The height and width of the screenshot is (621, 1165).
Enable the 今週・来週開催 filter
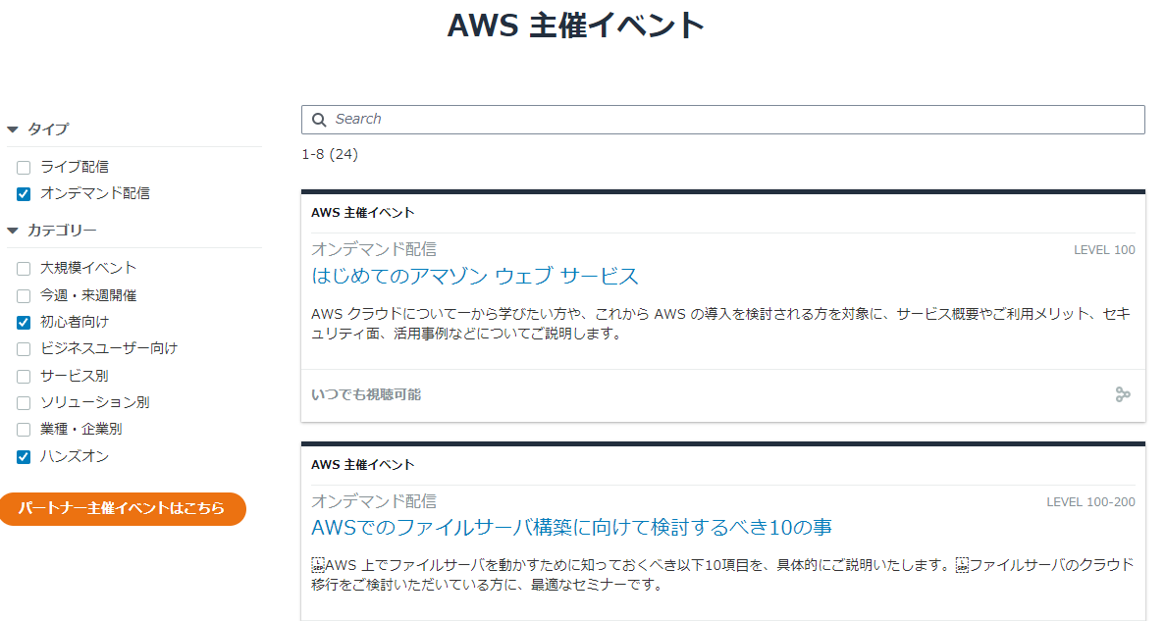pyautogui.click(x=25, y=295)
